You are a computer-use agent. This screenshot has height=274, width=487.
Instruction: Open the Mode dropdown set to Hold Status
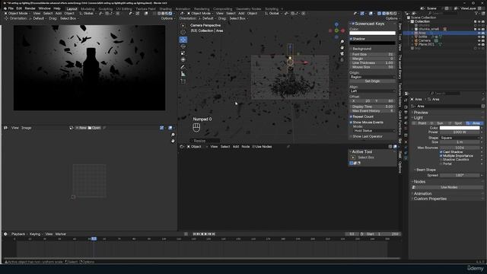[374, 131]
